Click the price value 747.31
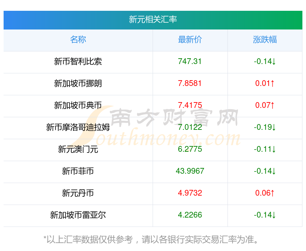Image resolution: width=306 pixels, height=251 pixels. (190, 61)
